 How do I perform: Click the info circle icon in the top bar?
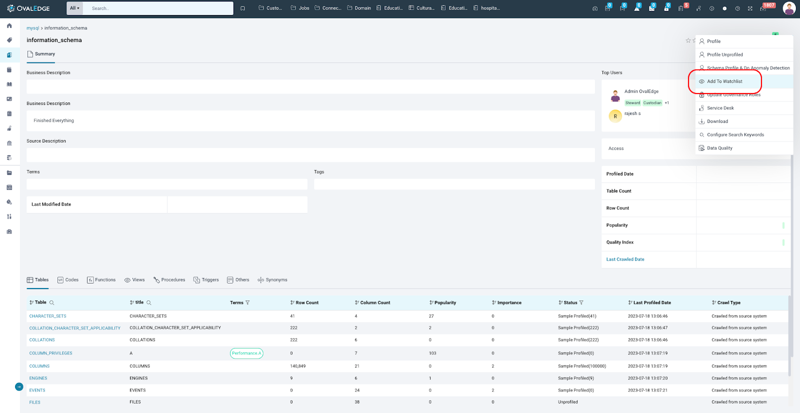tap(711, 8)
